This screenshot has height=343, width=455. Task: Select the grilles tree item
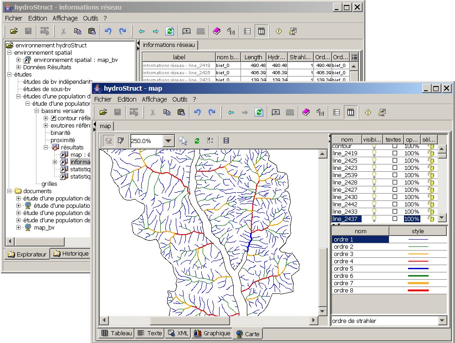pyautogui.click(x=49, y=184)
